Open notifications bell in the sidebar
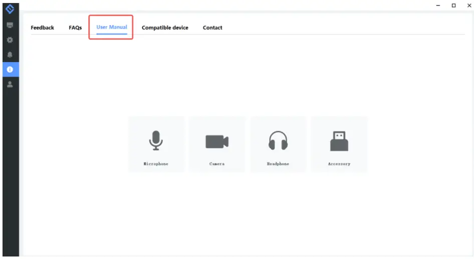 click(x=10, y=55)
